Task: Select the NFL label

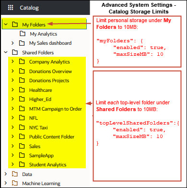Action: (34, 118)
